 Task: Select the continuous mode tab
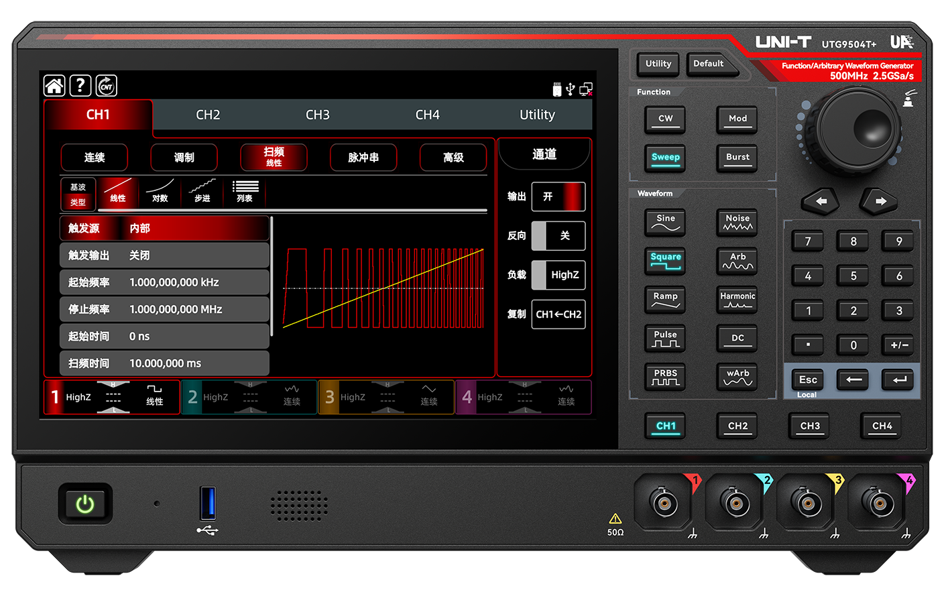[95, 158]
